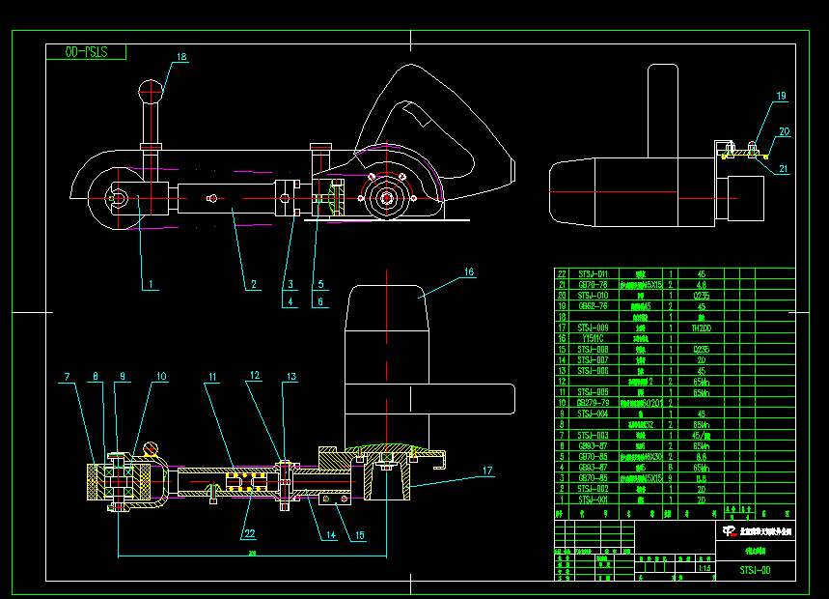The image size is (829, 599).
Task: Click balloon callout 17 on the section view
Action: click(489, 471)
